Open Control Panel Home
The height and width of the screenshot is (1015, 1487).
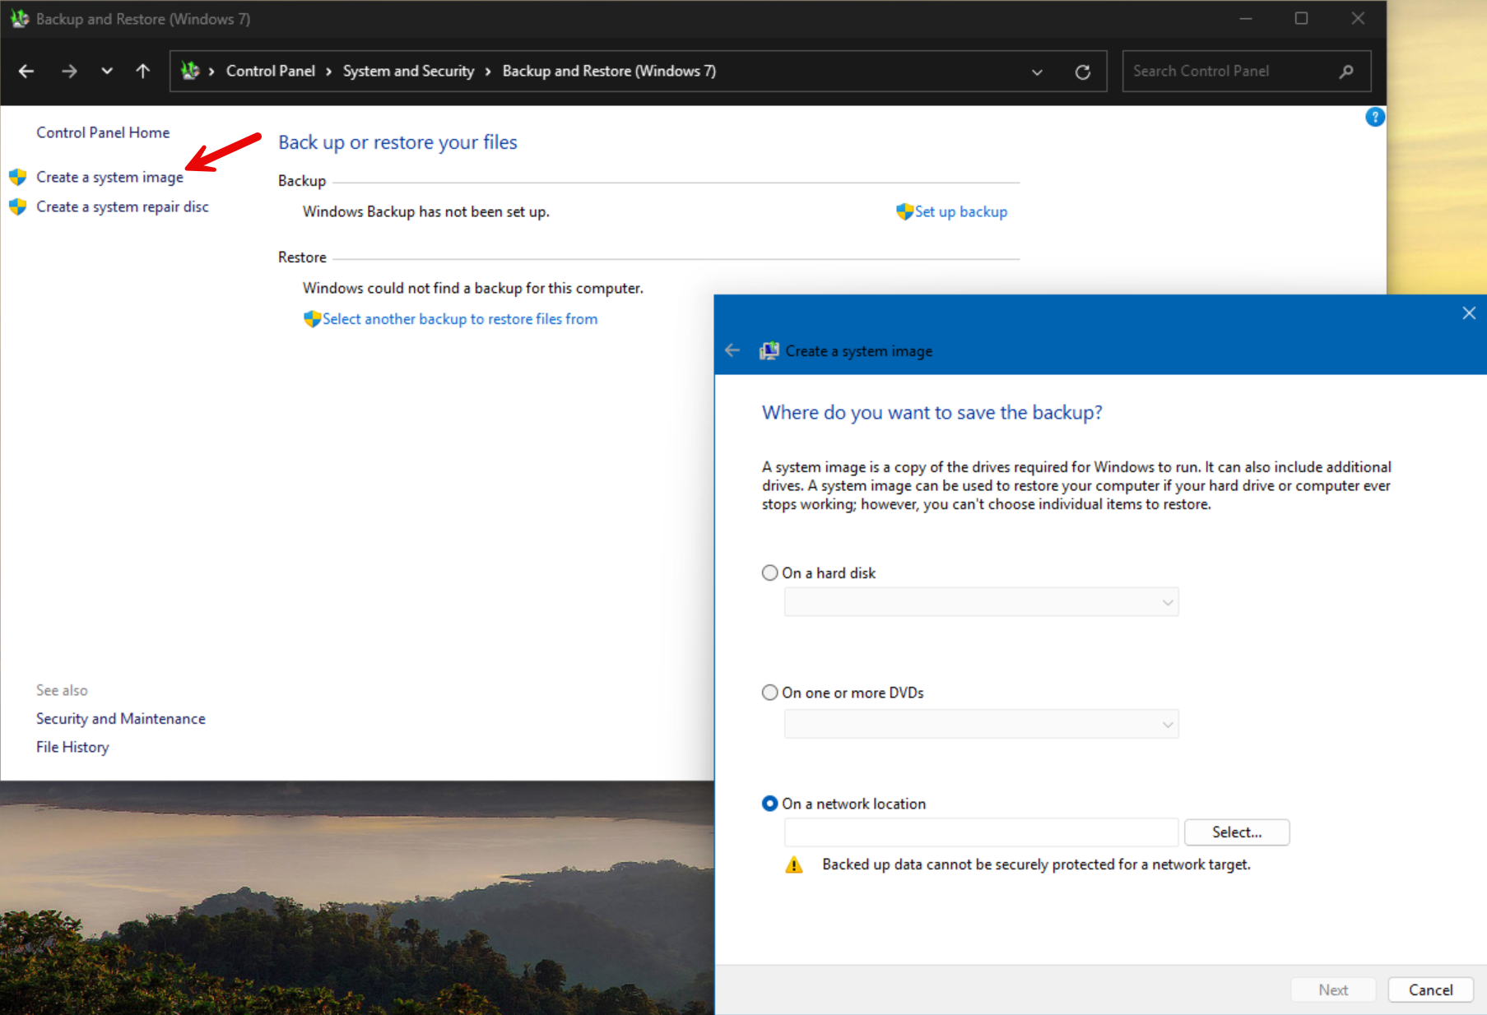point(102,132)
